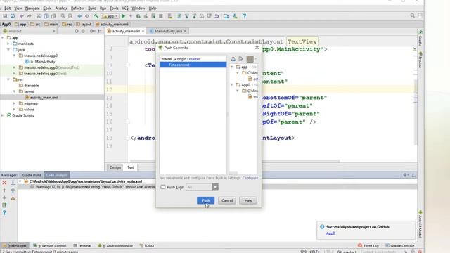Open the Gradle Build messages tab
This screenshot has height=253, width=450.
tap(32, 175)
